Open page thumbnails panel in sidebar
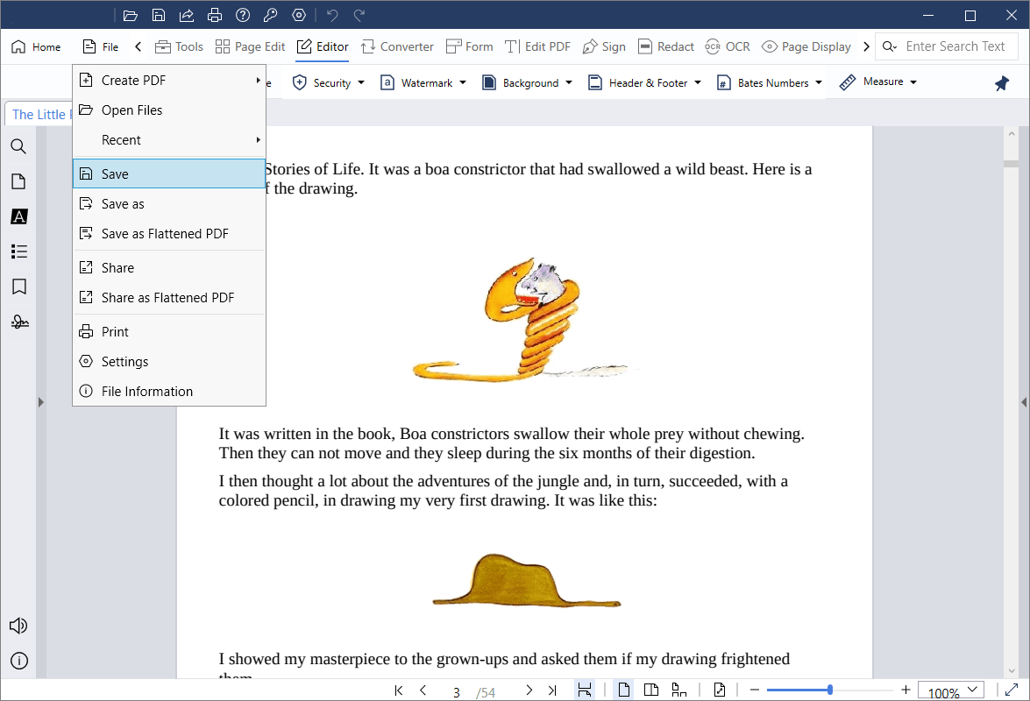 [x=18, y=181]
